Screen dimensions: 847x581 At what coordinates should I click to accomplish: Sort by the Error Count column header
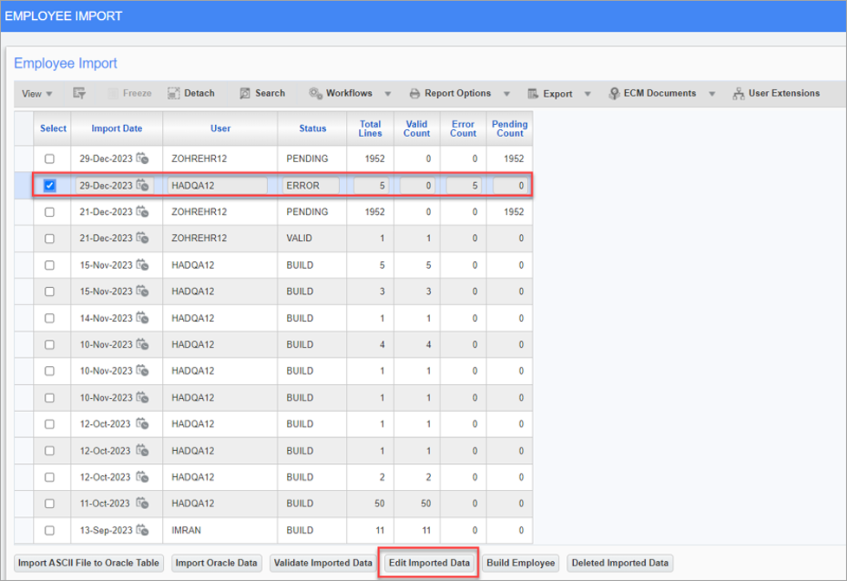[464, 128]
